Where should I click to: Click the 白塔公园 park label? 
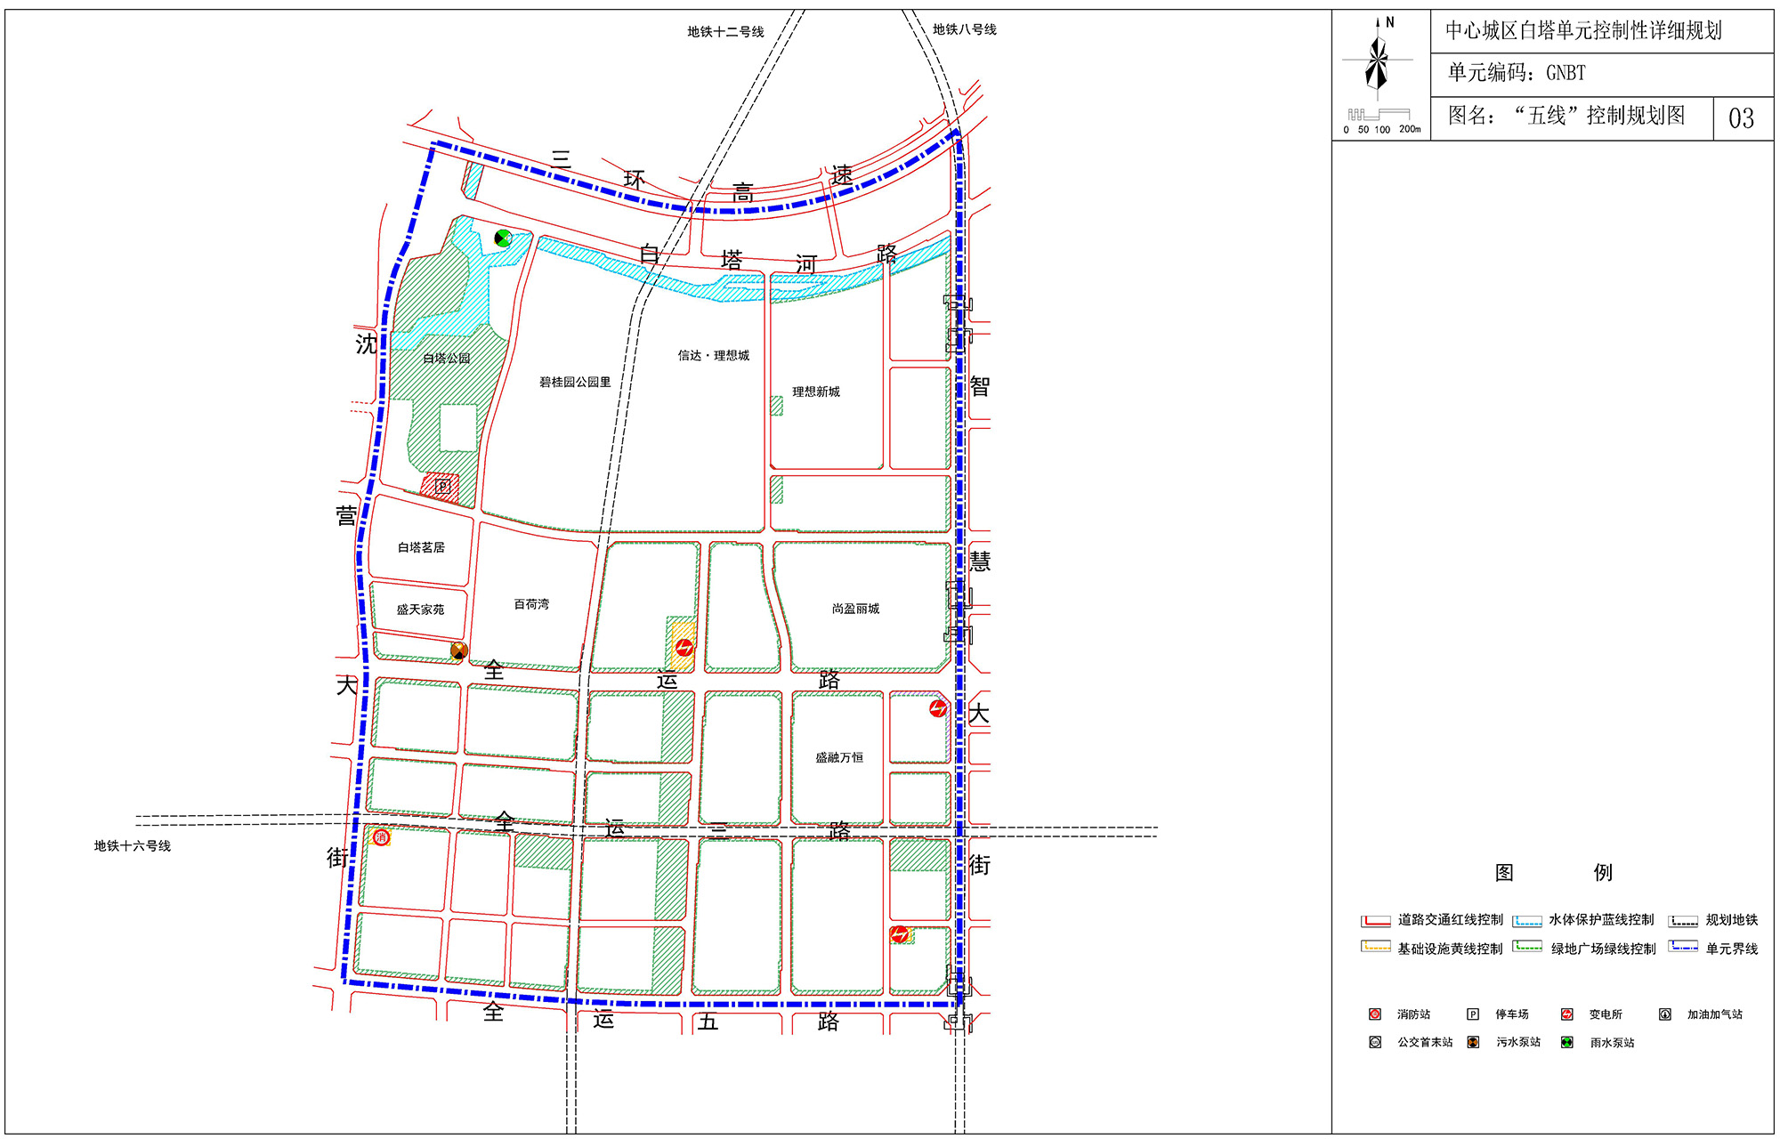click(446, 359)
